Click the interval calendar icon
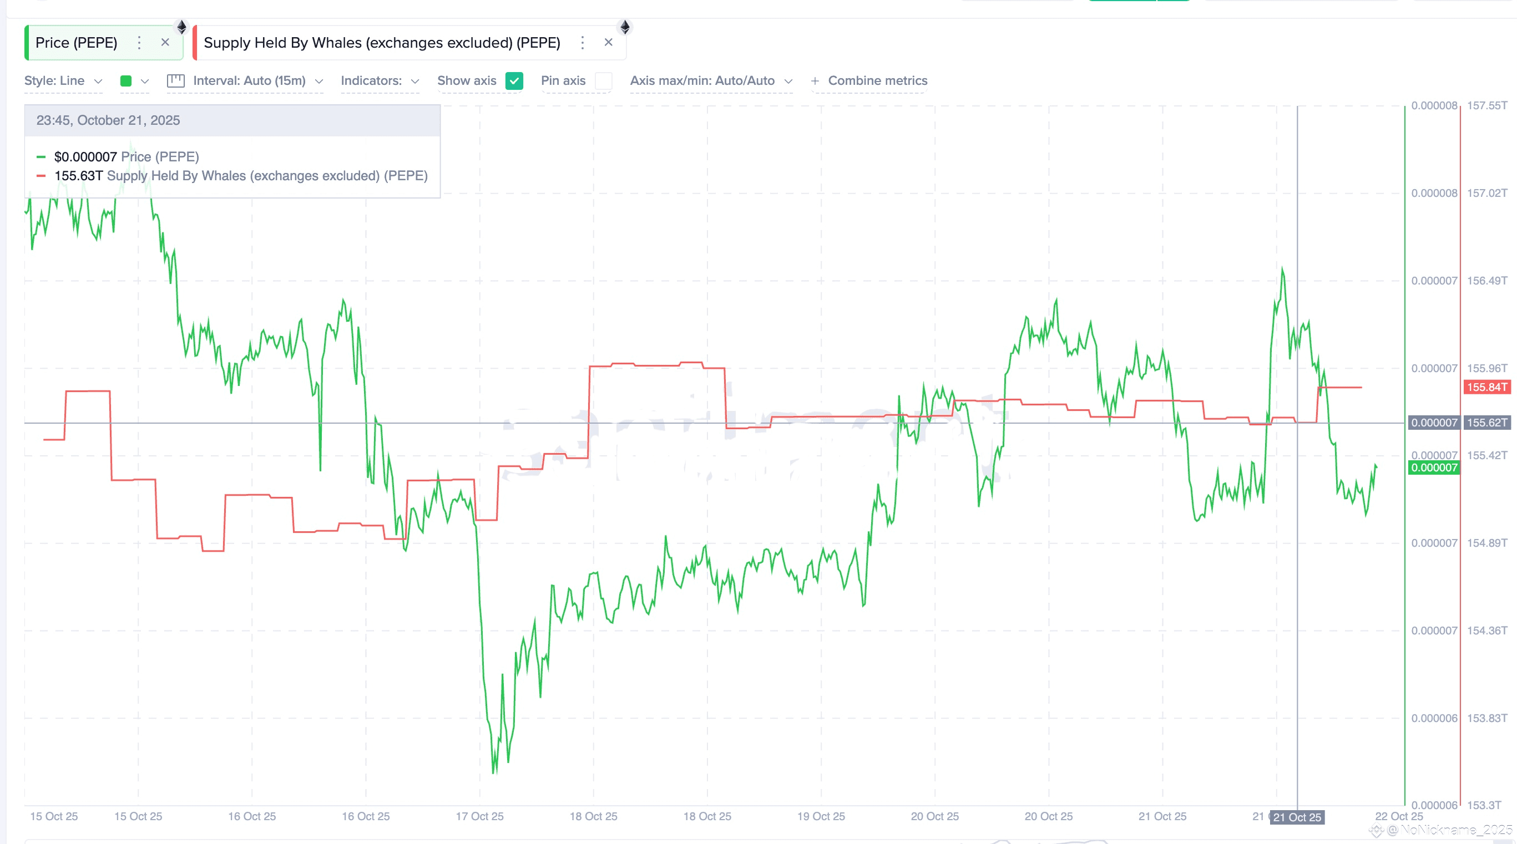The height and width of the screenshot is (844, 1517). 175,80
